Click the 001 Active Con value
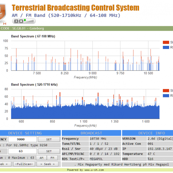The width and height of the screenshot is (173, 173). [151, 144]
